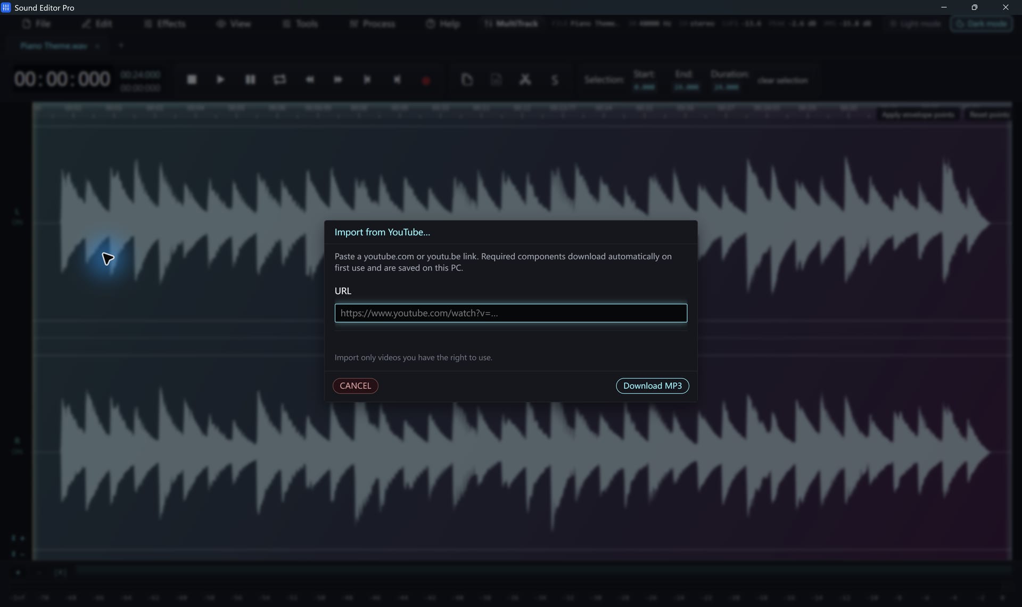Open the Process menu
Screen dimensions: 1022x607
click(373, 24)
